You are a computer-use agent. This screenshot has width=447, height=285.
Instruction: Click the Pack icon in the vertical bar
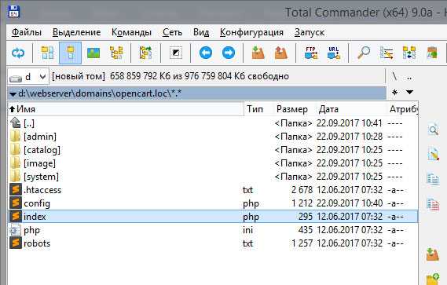click(x=433, y=254)
